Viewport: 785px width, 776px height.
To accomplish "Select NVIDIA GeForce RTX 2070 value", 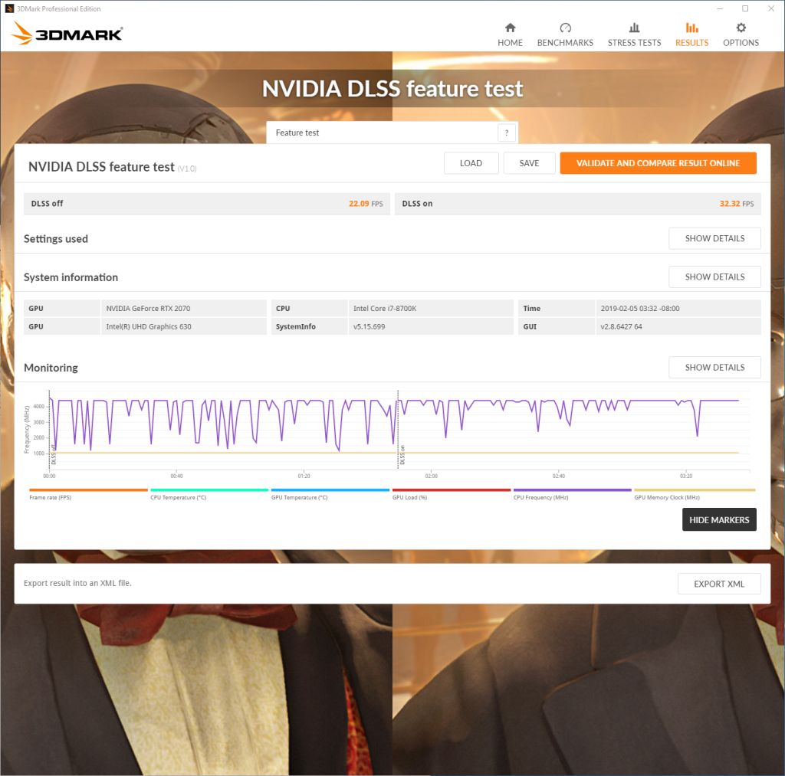I will (x=148, y=308).
